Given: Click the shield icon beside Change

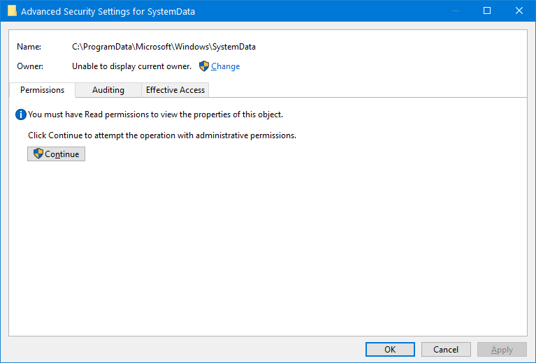Looking at the screenshot, I should pyautogui.click(x=204, y=66).
